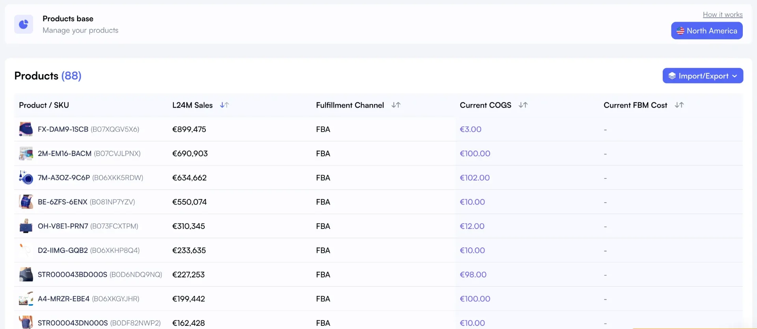Edit COGS €10.00 for BE-6ZFS-6ENX
The height and width of the screenshot is (329, 757).
[472, 202]
